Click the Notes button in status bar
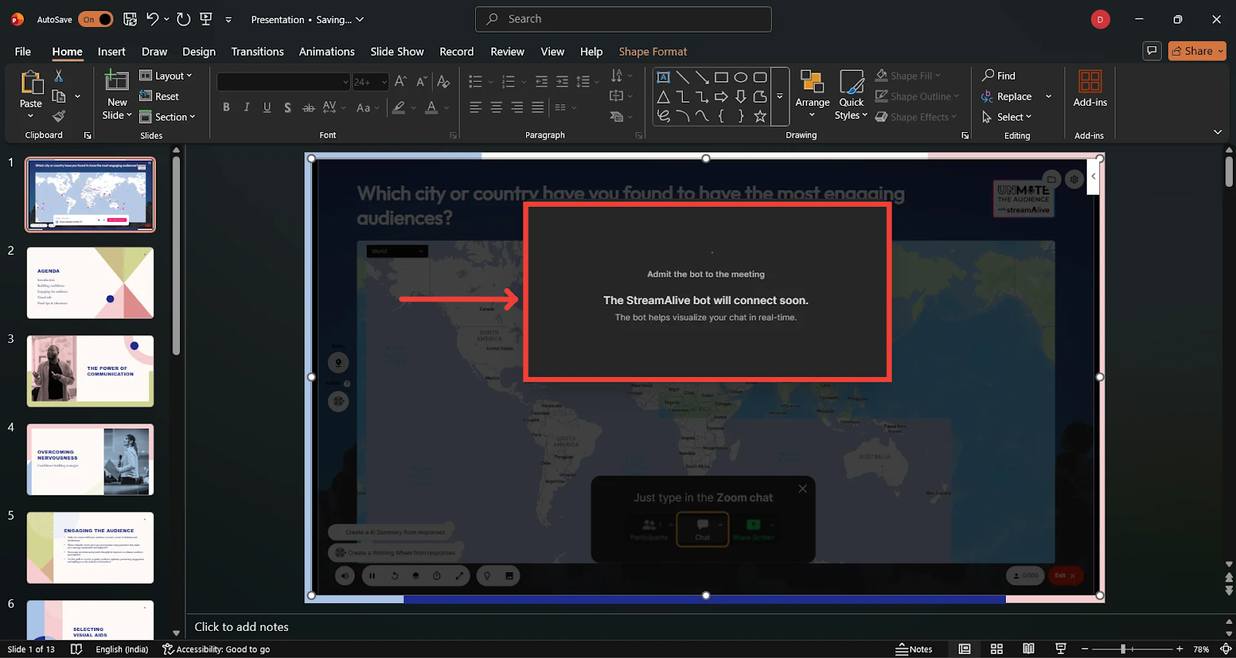 [x=914, y=650]
